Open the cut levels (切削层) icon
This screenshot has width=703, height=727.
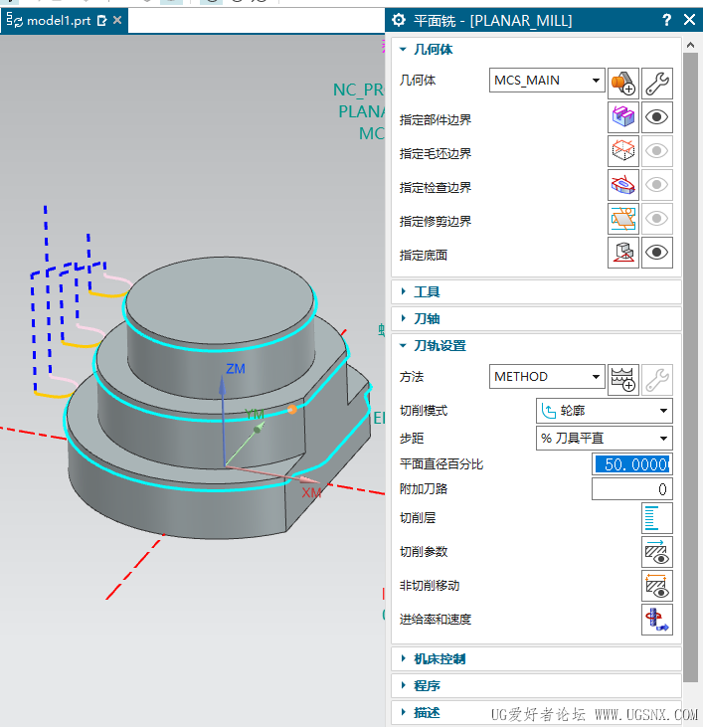tap(657, 518)
